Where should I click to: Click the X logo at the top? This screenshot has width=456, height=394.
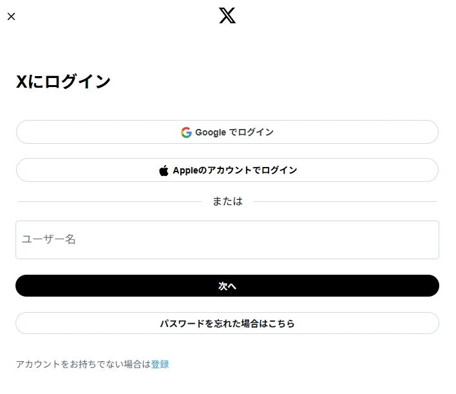point(227,15)
